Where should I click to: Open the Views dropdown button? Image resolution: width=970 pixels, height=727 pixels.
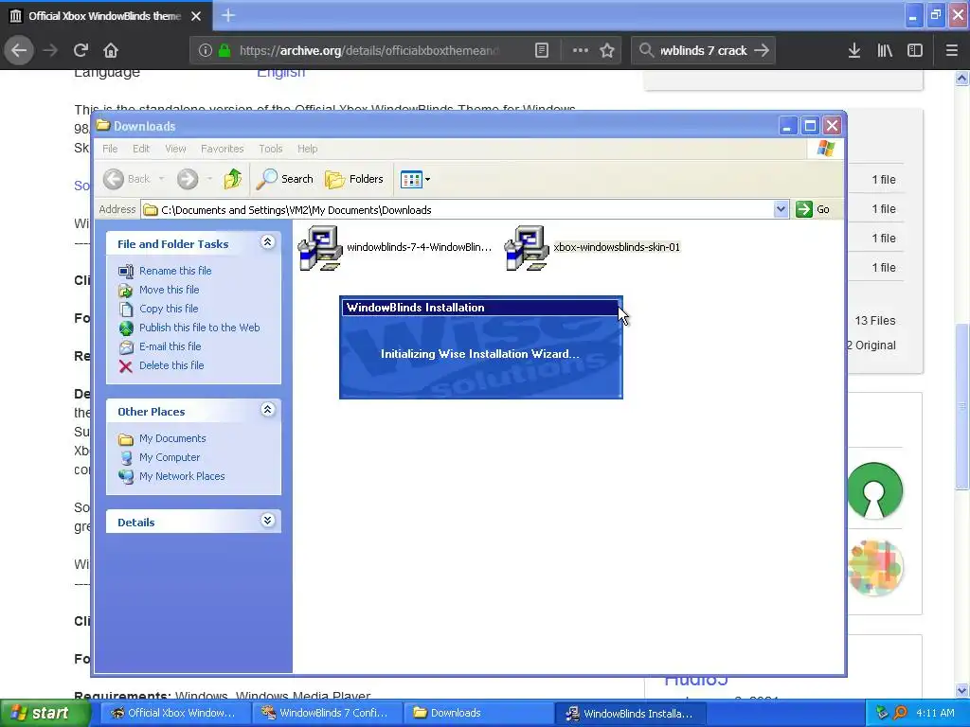(x=415, y=179)
